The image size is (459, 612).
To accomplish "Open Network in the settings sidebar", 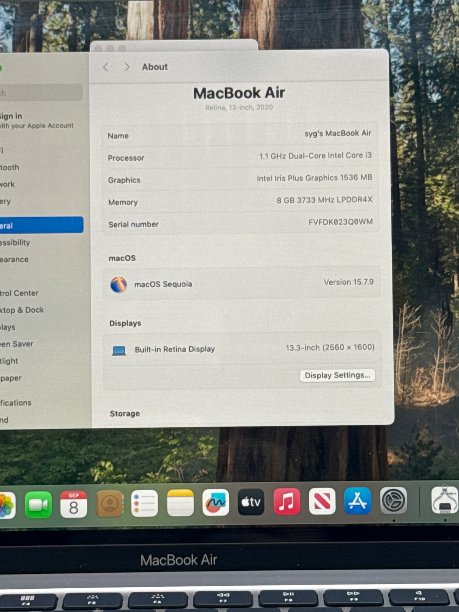I will tap(7, 184).
